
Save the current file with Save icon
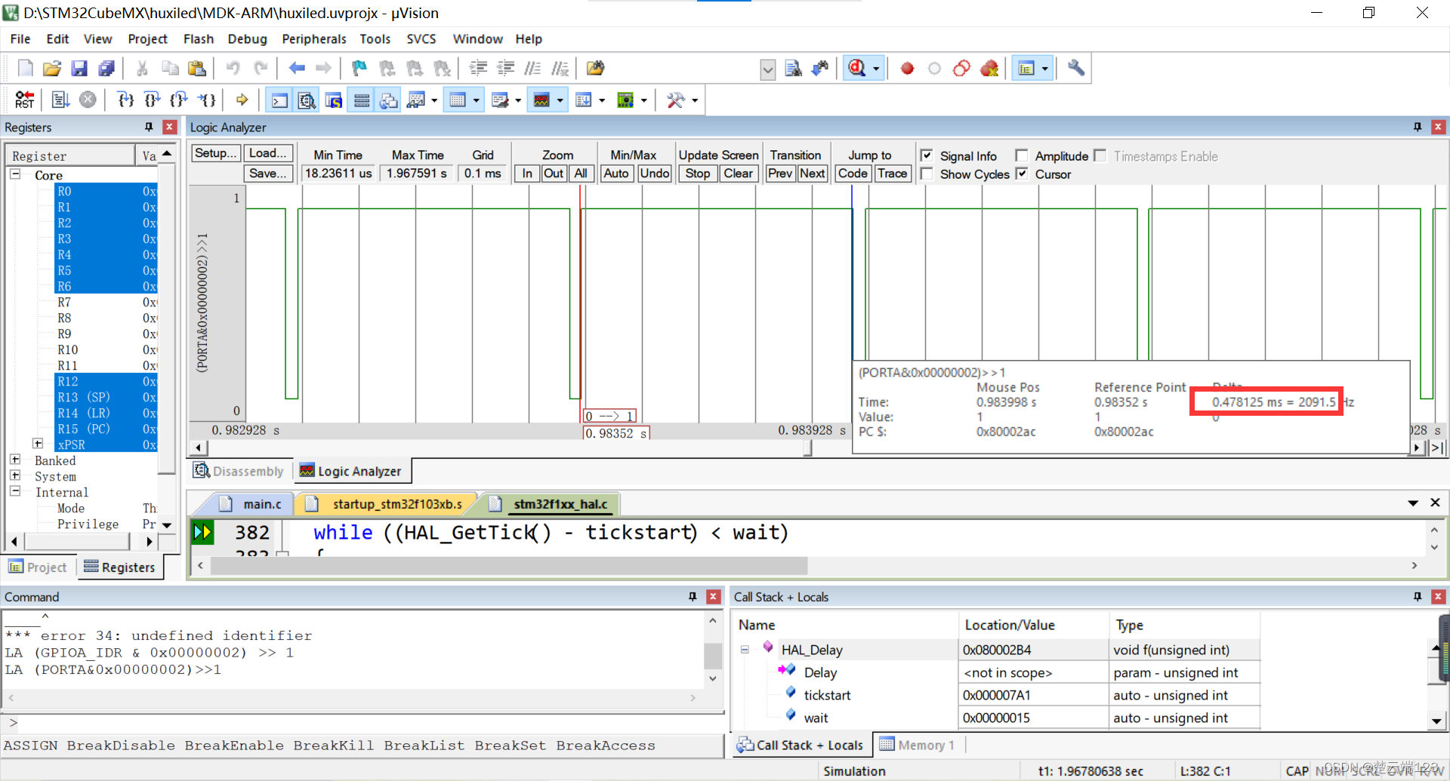(x=79, y=69)
